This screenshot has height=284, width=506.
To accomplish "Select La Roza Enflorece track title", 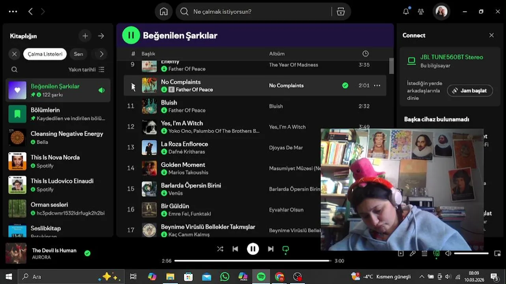I will 184,144.
